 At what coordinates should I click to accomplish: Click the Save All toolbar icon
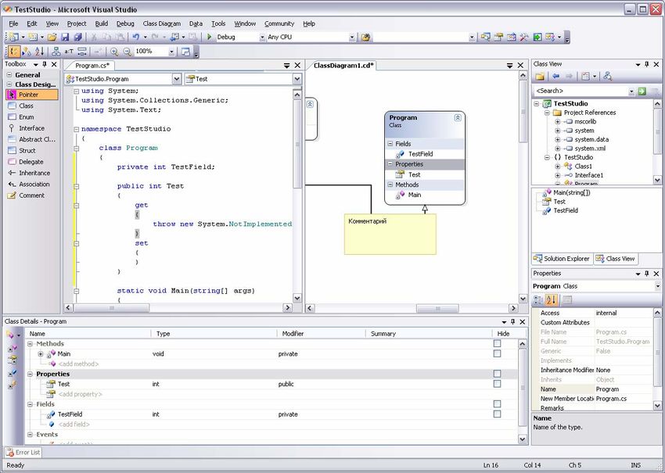coord(76,37)
